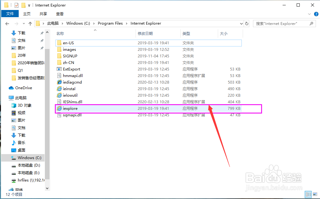The height and width of the screenshot is (199, 320).
Task: Switch to the 主页 ribbon tab
Action: (x=27, y=14)
